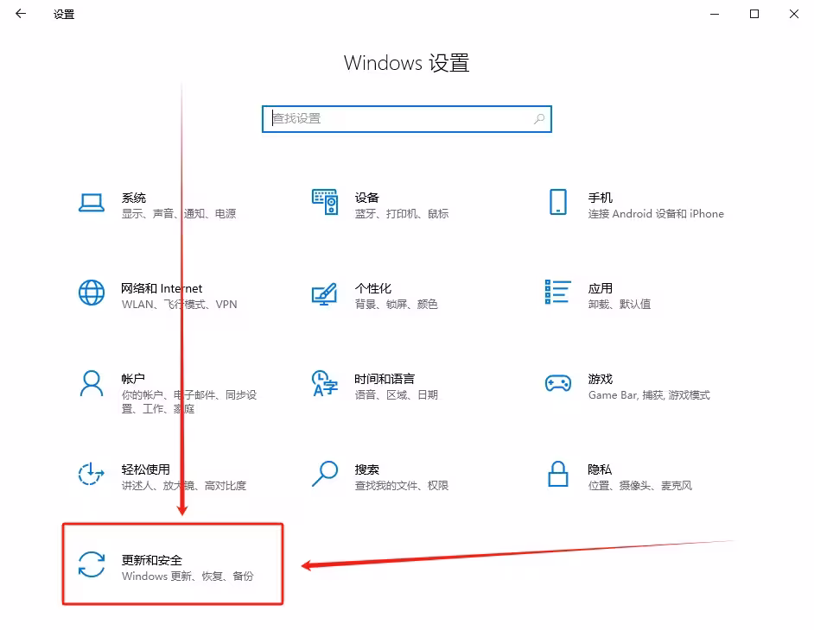Open the 帐户 settings category
The width and height of the screenshot is (814, 630).
tap(133, 379)
